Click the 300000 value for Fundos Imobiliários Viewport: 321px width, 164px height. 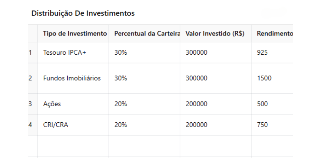[x=196, y=78]
